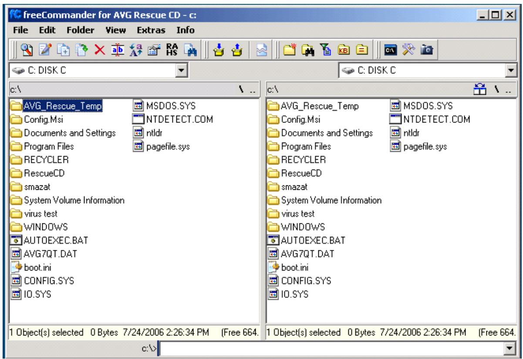Open the View menu
Image resolution: width=523 pixels, height=359 pixels.
(115, 31)
